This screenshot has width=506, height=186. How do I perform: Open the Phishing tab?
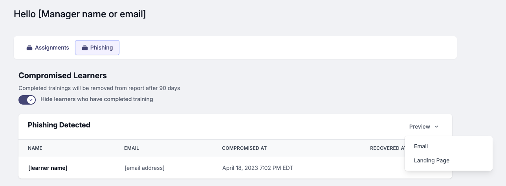(x=97, y=48)
